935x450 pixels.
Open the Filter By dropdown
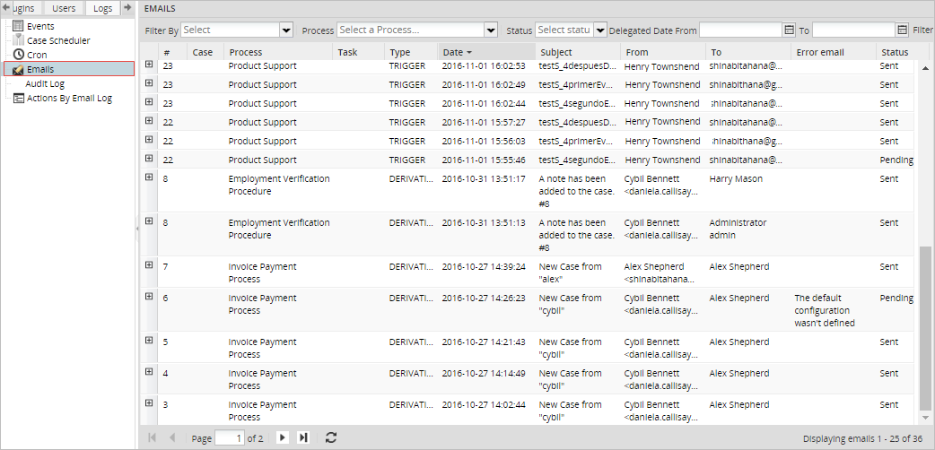(x=286, y=30)
